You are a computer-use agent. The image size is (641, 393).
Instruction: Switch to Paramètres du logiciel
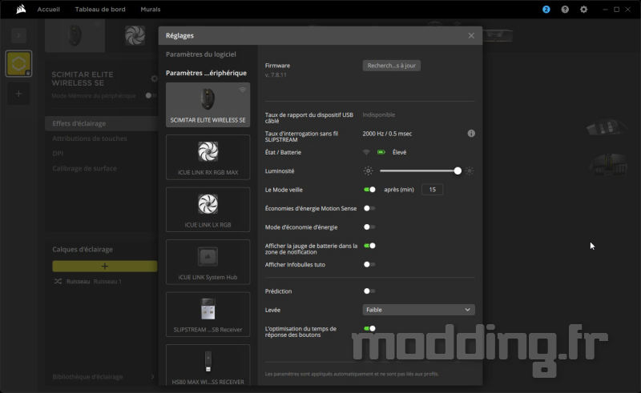pyautogui.click(x=201, y=54)
